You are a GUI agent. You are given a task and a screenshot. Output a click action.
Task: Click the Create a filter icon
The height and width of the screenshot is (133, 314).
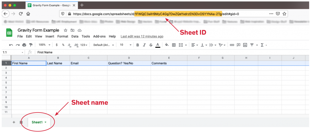(x=252, y=45)
